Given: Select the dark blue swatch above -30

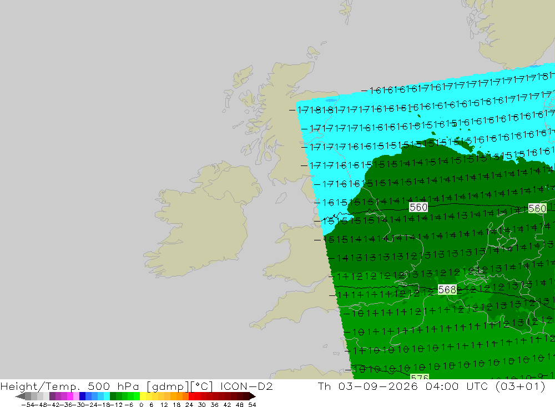Looking at the screenshot, I should coord(82,396).
